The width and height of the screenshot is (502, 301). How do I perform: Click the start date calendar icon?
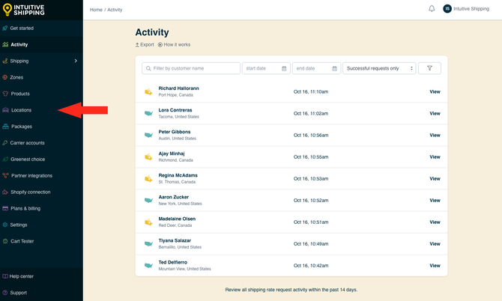click(284, 68)
